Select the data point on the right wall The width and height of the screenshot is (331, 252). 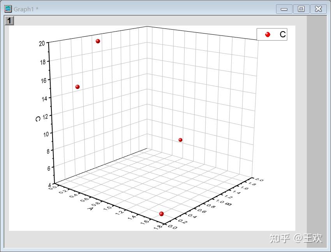[x=180, y=140]
